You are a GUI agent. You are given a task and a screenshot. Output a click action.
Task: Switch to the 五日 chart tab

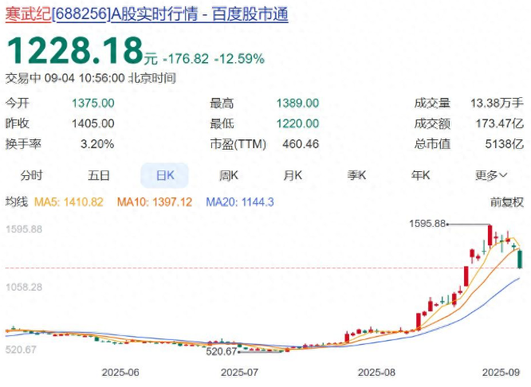[99, 175]
